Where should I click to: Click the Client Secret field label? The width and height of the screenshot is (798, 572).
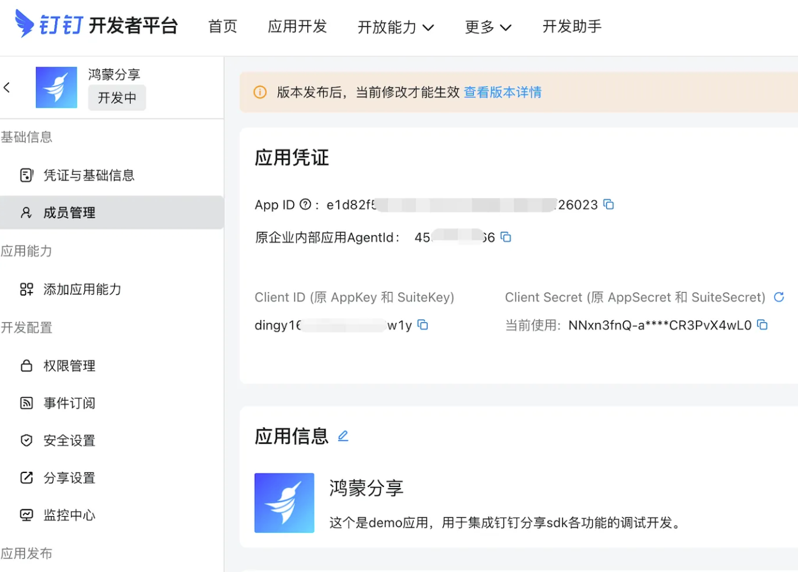pyautogui.click(x=635, y=298)
